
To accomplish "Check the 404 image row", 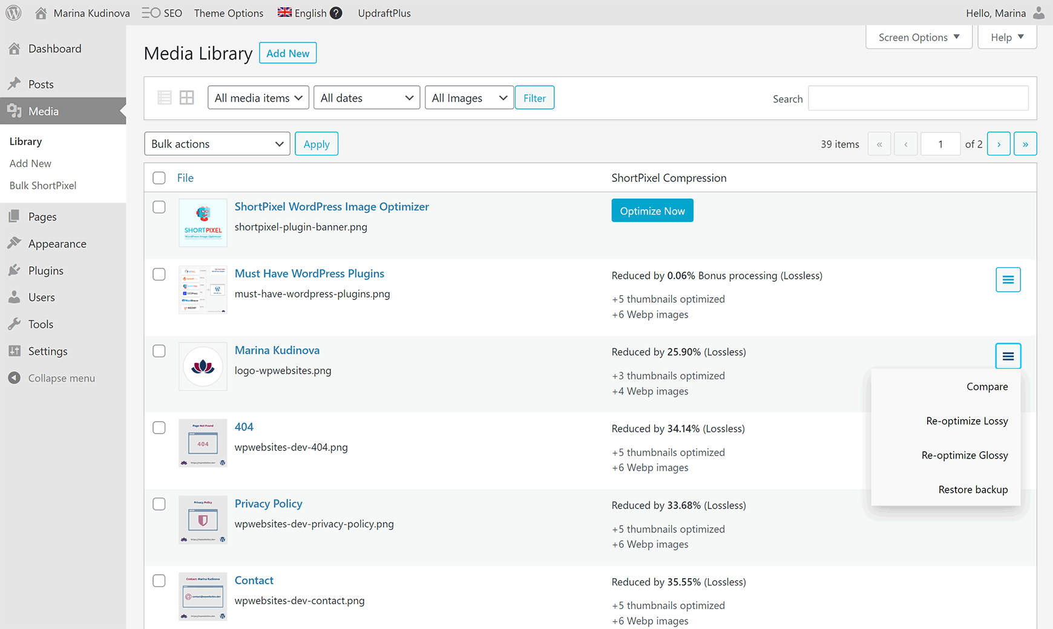I will coord(159,428).
